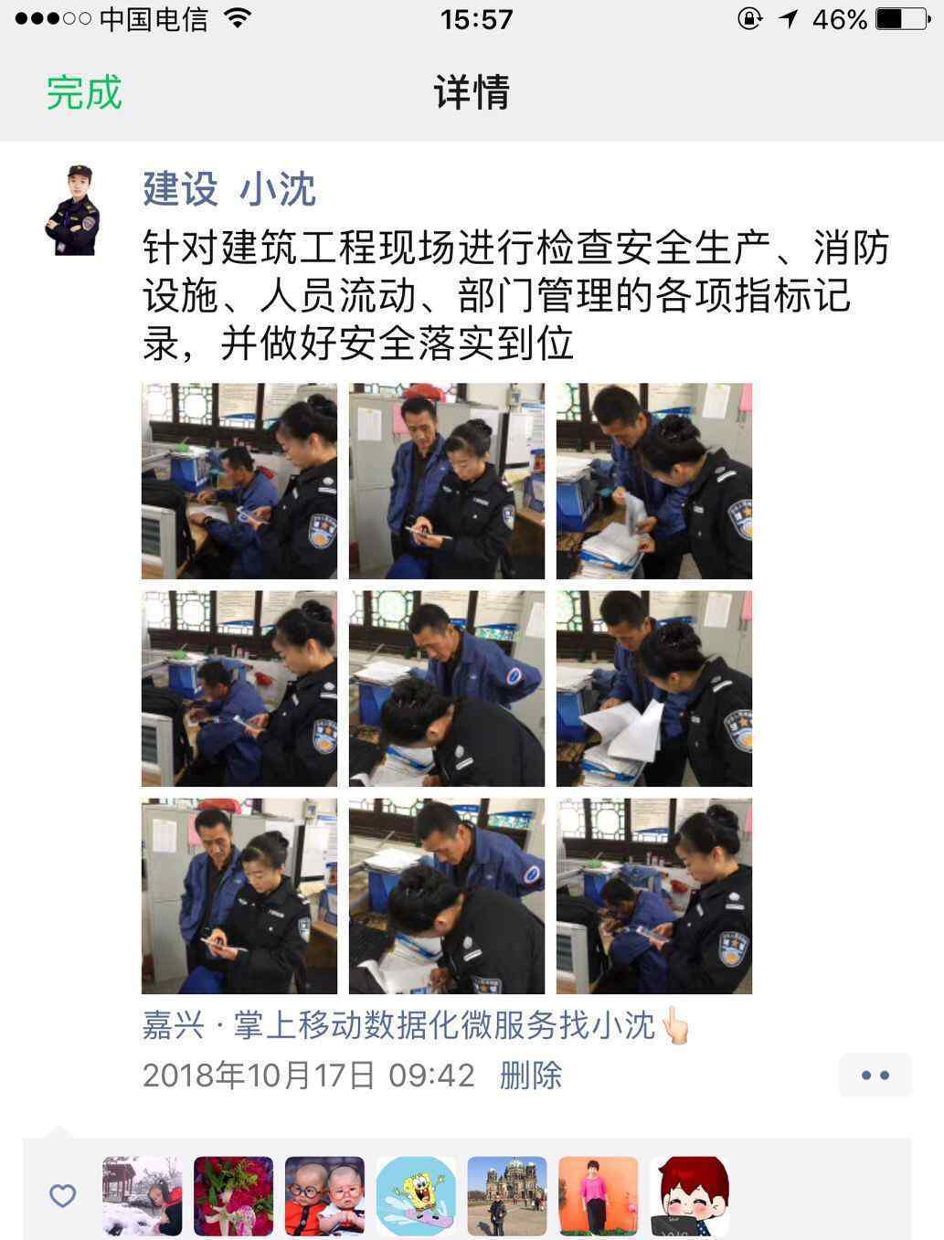The image size is (944, 1240).
Task: View the bottom-left photo in the grid
Action: point(239,896)
